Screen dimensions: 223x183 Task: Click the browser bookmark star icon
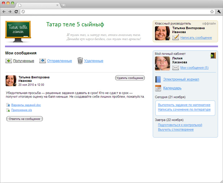pos(212,12)
